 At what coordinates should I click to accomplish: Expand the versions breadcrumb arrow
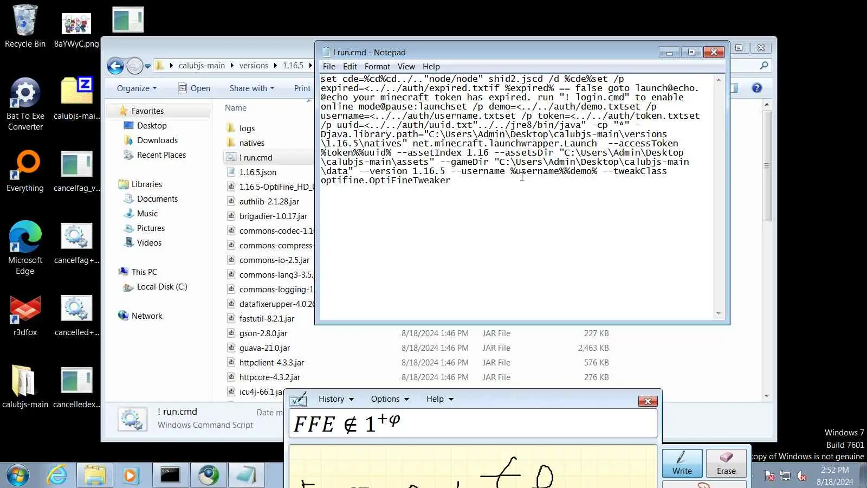tap(275, 66)
